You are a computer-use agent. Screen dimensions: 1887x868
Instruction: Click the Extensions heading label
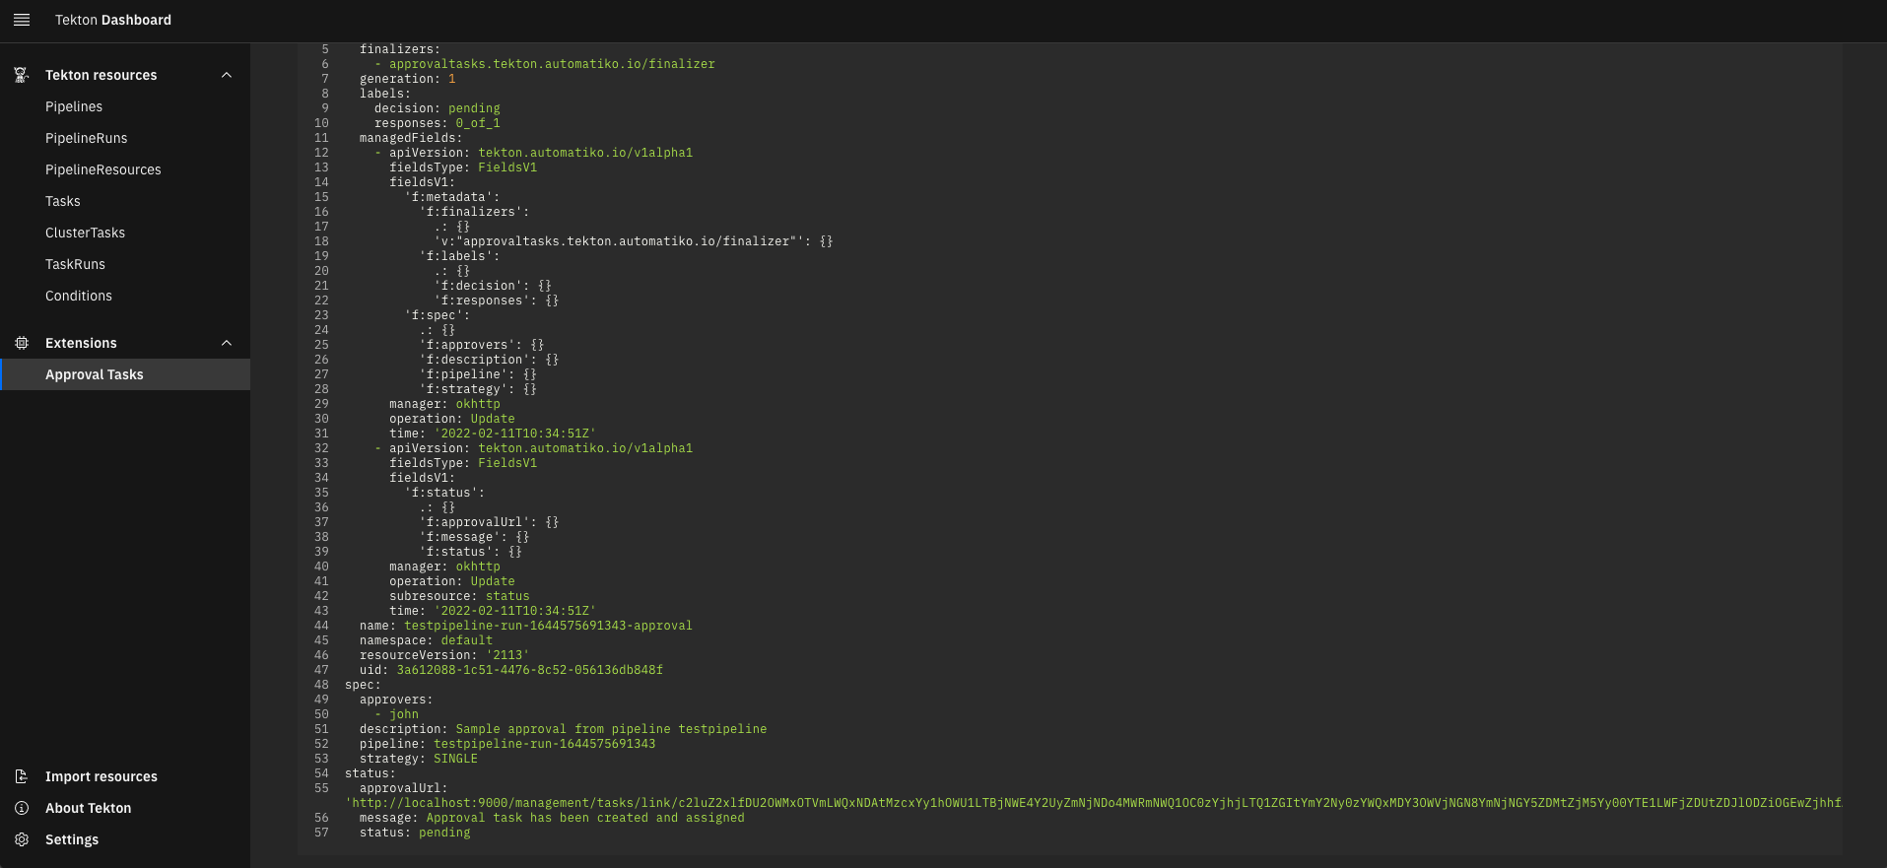click(x=81, y=343)
